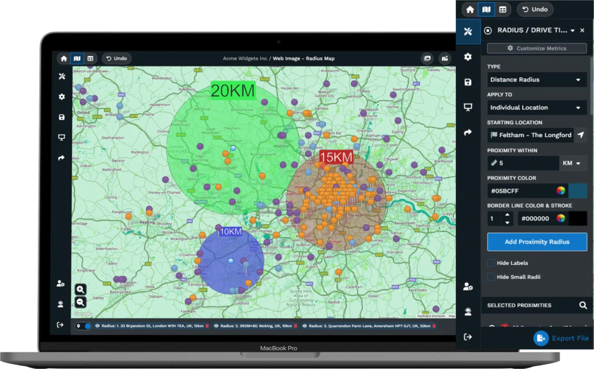Click the save disk icon on laptop sidebar

click(62, 117)
